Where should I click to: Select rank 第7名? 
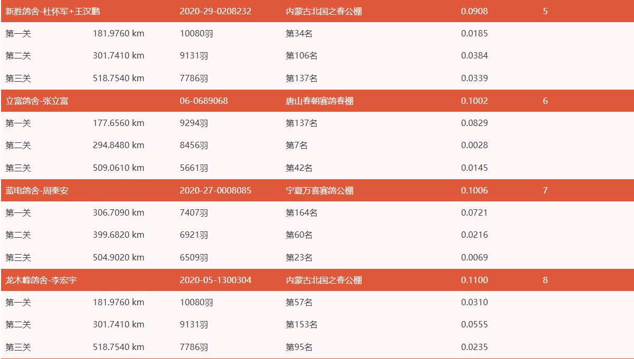point(297,145)
